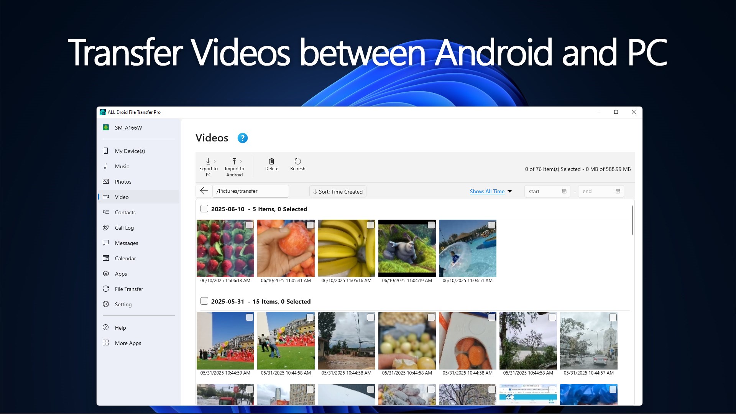Open the Sort: Time Created dropdown
736x414 pixels.
[x=338, y=191]
